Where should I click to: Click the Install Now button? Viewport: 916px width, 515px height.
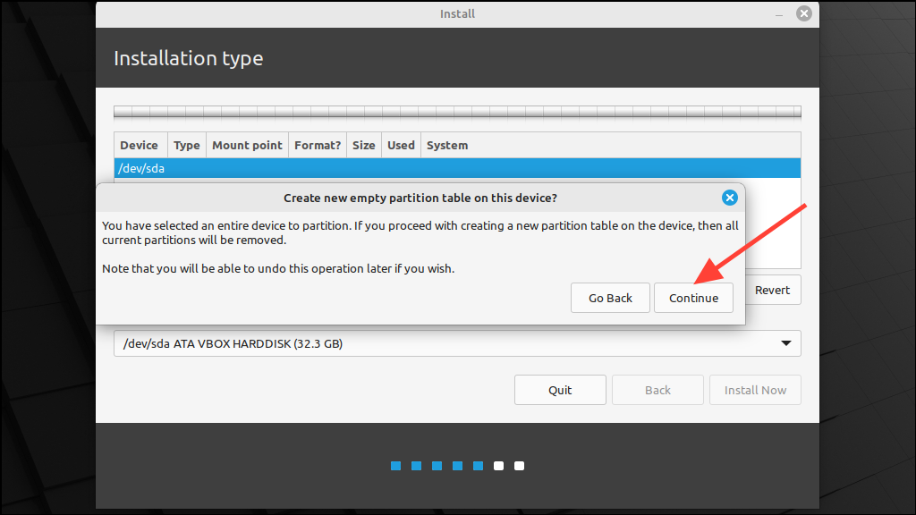[x=755, y=390]
